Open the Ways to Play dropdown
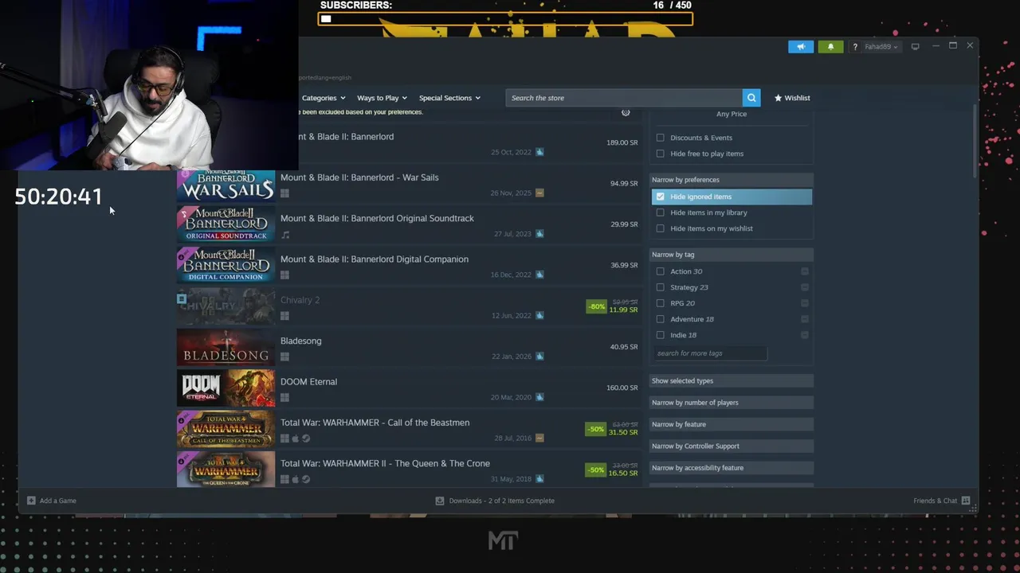The width and height of the screenshot is (1020, 573). point(382,98)
